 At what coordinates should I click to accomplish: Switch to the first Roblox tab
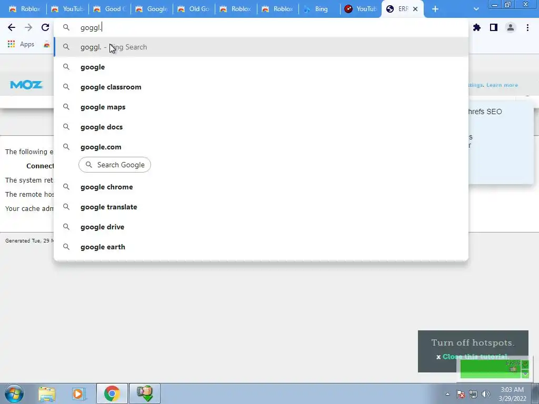point(25,9)
